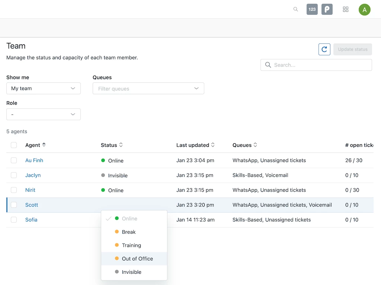Sort by Last updated column arrows
The height and width of the screenshot is (285, 381).
click(x=212, y=145)
